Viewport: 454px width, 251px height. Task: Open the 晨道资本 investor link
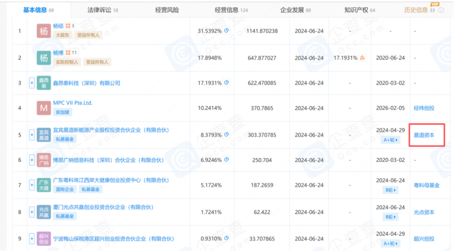(424, 135)
